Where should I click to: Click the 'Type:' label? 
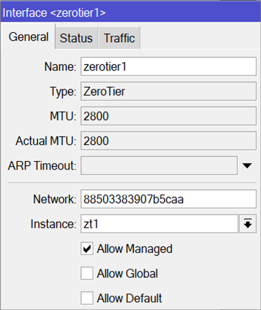pyautogui.click(x=63, y=91)
